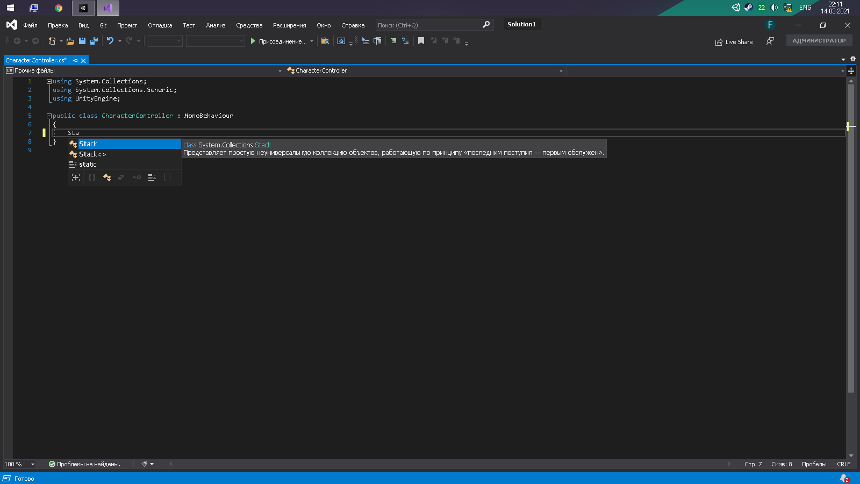Select the Stack<> suggestion

125,154
